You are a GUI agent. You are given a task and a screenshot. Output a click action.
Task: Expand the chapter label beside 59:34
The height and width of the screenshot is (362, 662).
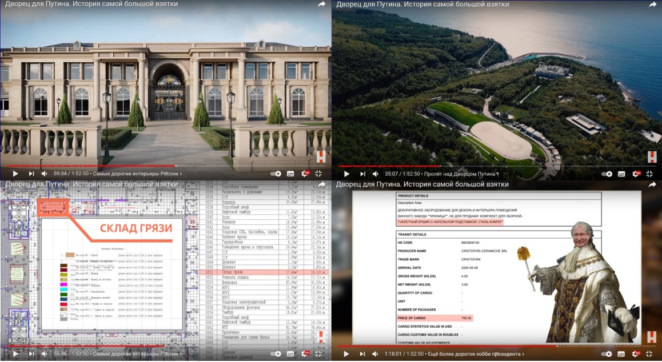[137, 174]
